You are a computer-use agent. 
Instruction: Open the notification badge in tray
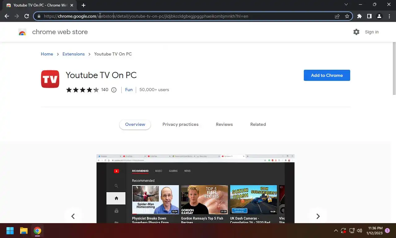pos(387,231)
